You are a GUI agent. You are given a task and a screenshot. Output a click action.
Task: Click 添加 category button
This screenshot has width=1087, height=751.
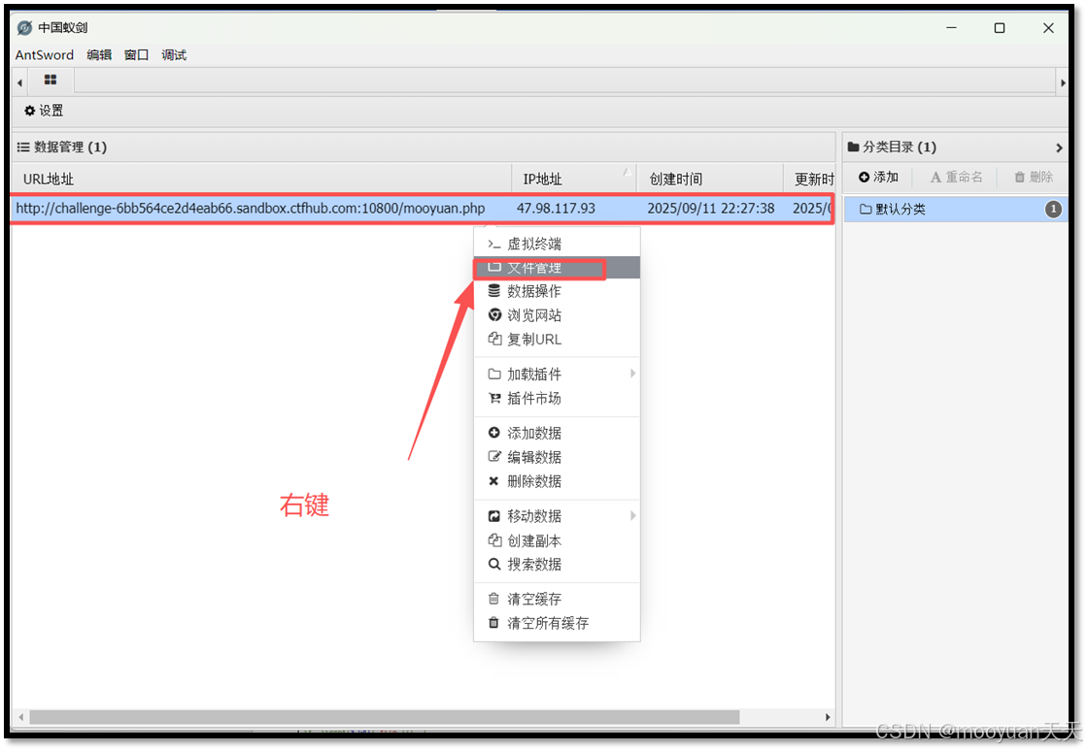click(878, 178)
